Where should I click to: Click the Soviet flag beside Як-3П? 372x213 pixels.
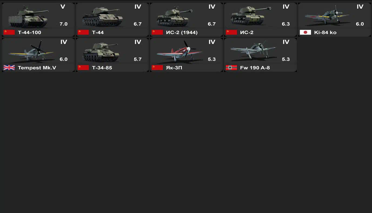coord(157,68)
